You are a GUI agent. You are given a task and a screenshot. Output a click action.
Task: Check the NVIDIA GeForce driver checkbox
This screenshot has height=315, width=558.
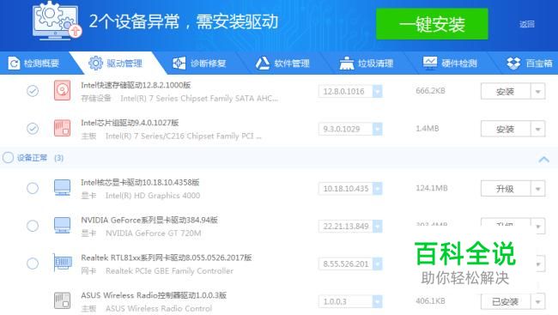[x=33, y=226]
